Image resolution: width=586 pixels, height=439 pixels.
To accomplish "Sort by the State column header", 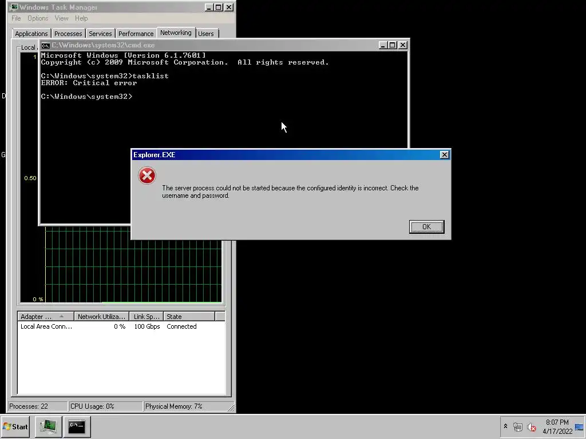I will 189,317.
